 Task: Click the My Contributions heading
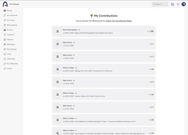click(106, 16)
